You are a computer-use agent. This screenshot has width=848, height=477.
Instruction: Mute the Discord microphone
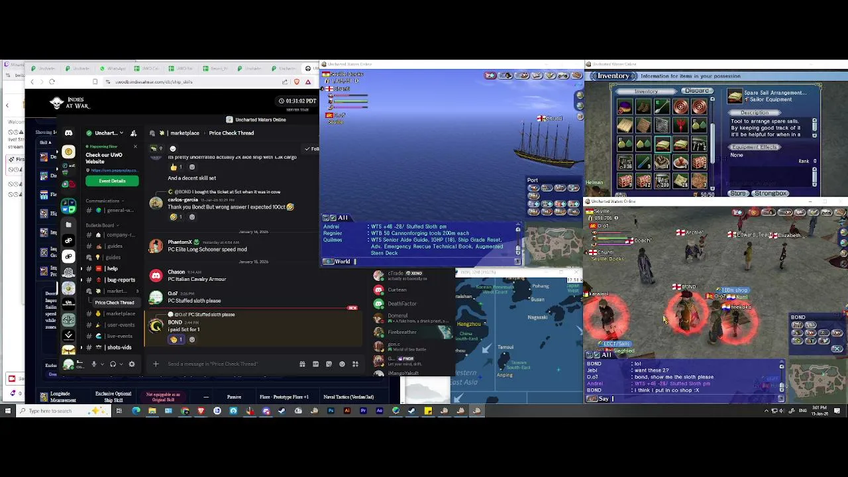[x=94, y=364]
